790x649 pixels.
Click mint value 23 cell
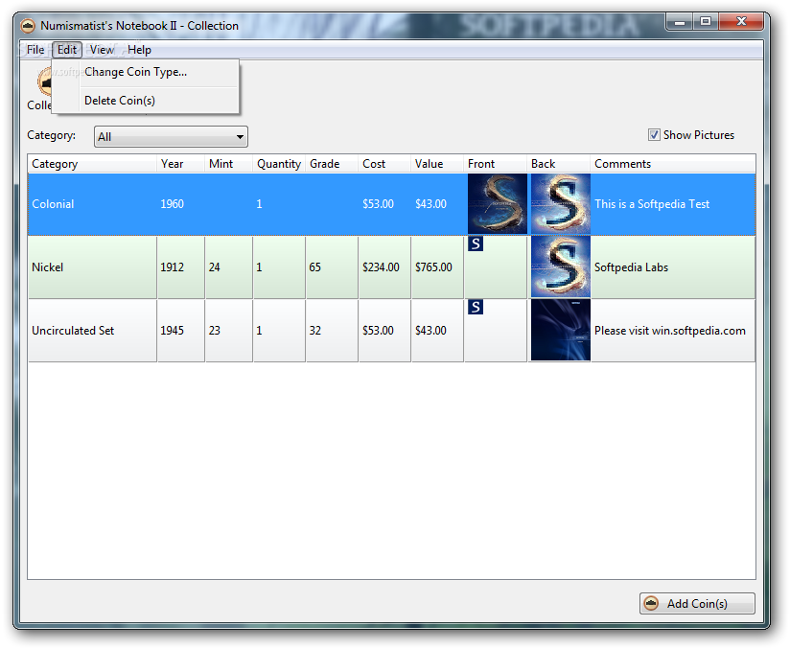point(229,331)
